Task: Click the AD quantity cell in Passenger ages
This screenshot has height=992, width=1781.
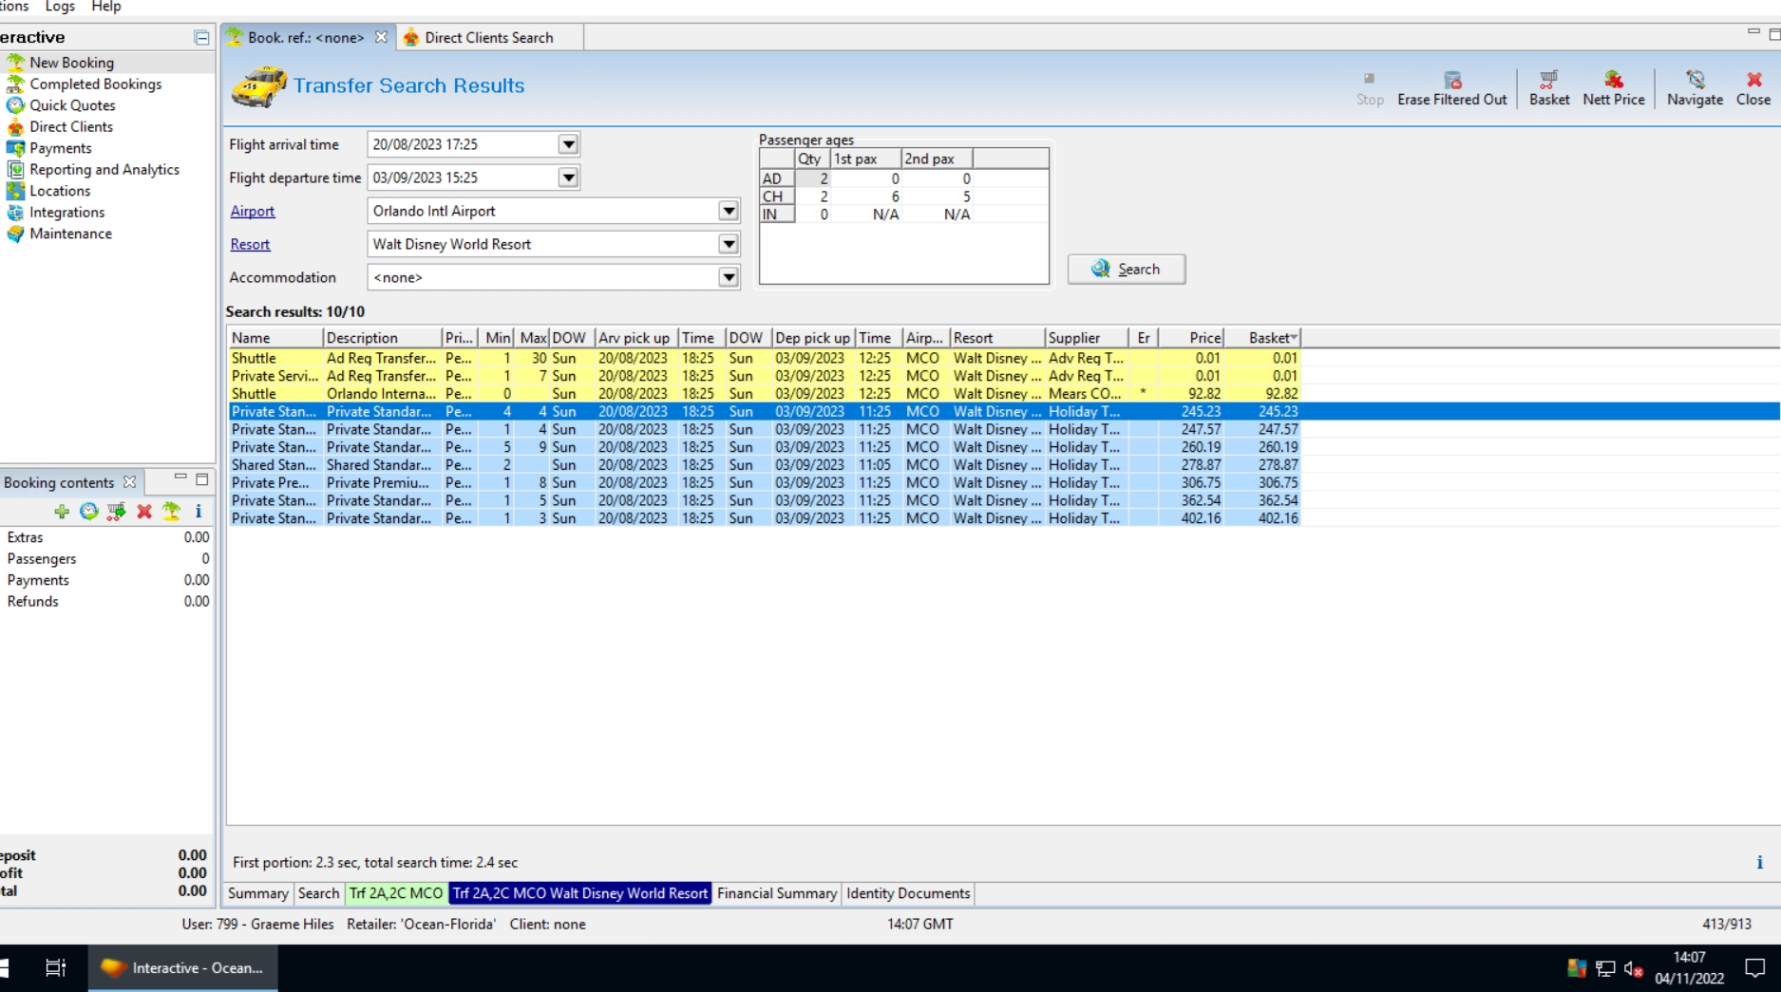Action: tap(812, 178)
